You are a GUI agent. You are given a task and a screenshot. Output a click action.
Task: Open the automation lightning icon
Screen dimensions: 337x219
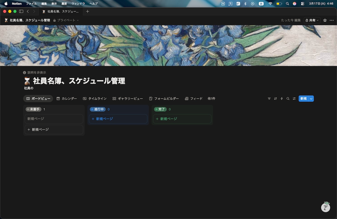282,98
